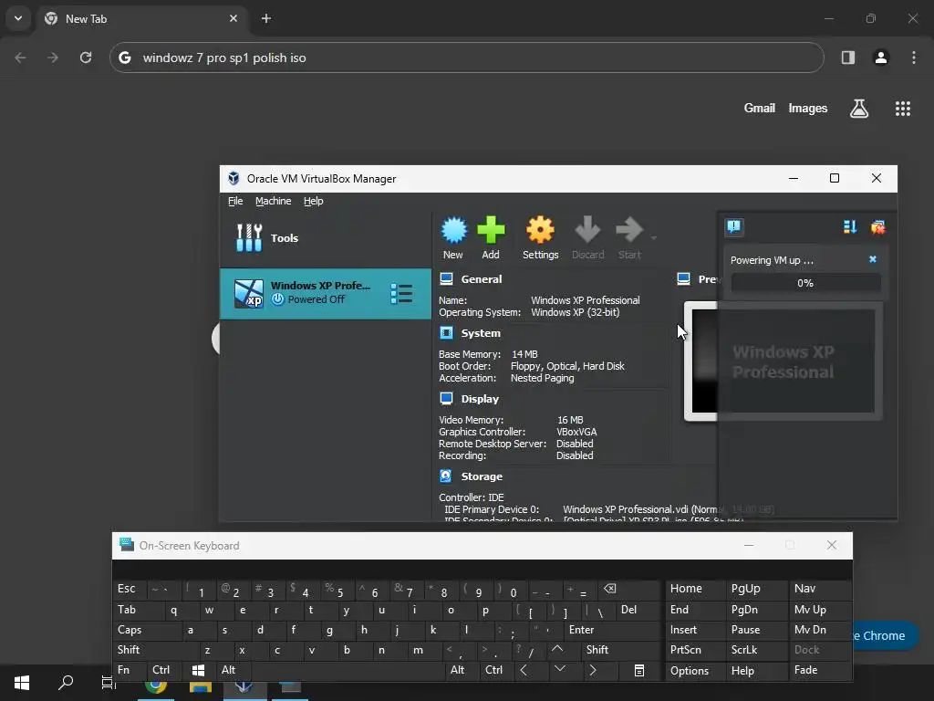Select the New Tab browser tab

click(x=141, y=18)
